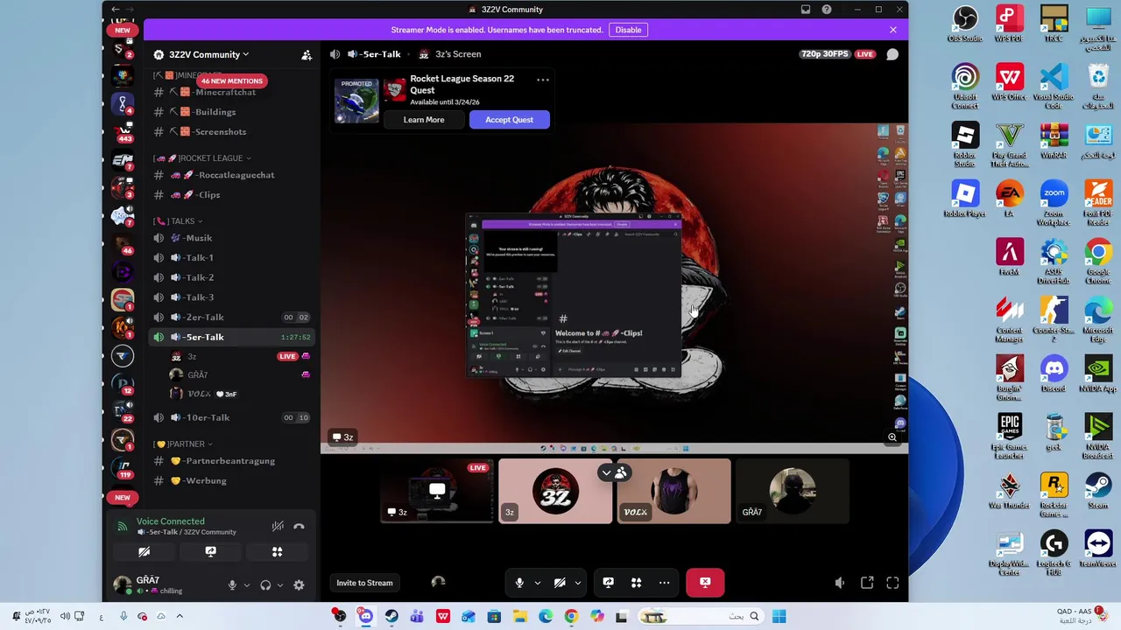
Task: Dismiss the streamer mode banner
Action: pyautogui.click(x=893, y=30)
